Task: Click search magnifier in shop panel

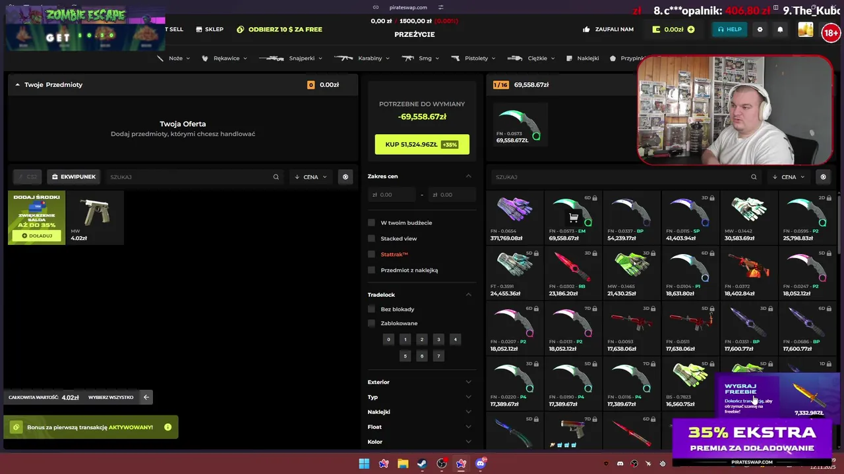Action: pyautogui.click(x=754, y=177)
